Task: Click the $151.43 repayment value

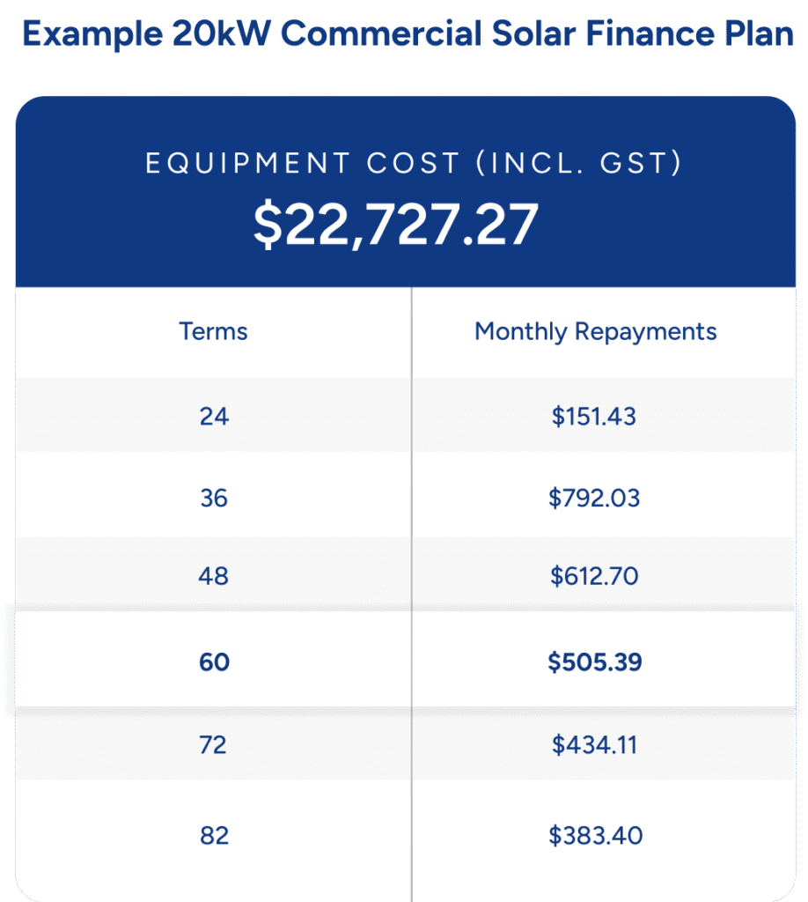Action: tap(594, 416)
